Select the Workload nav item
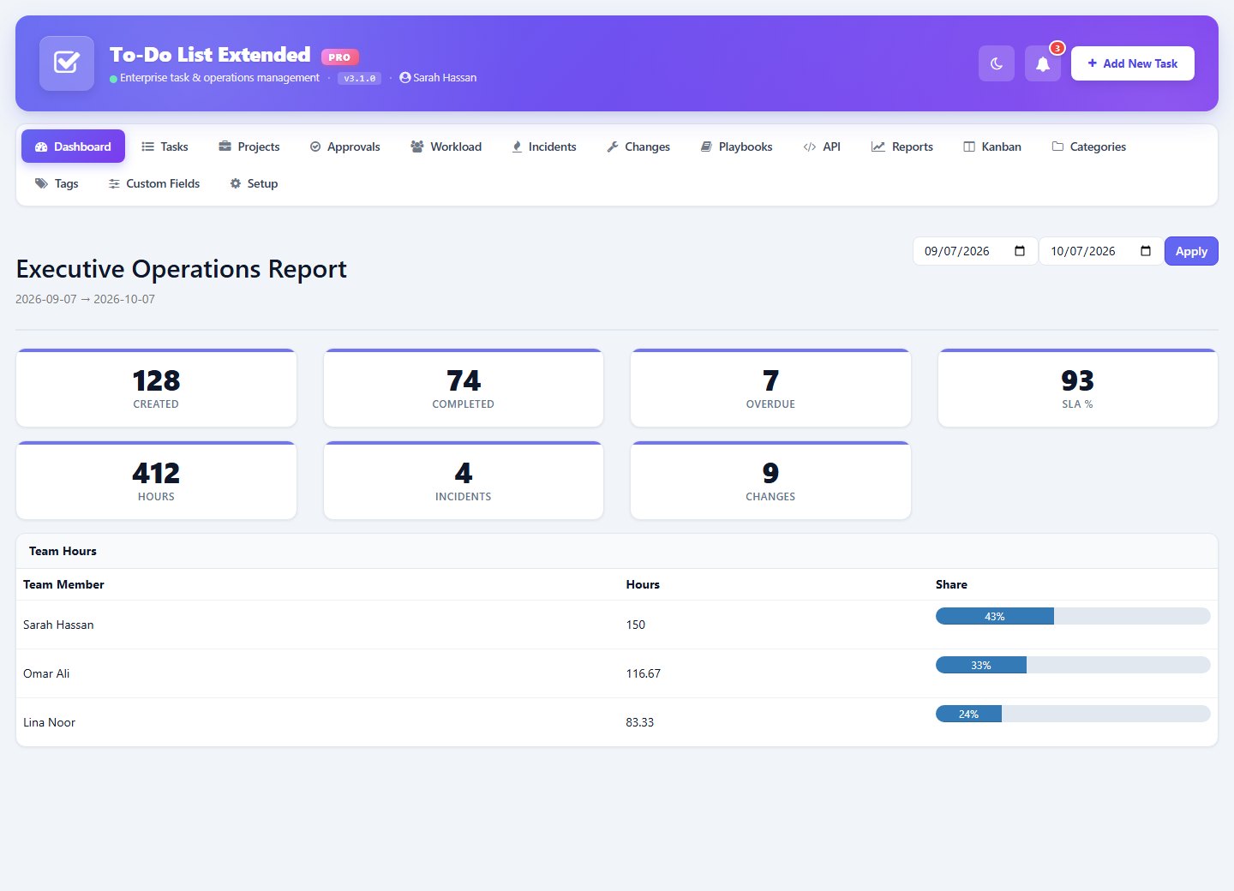 [446, 147]
